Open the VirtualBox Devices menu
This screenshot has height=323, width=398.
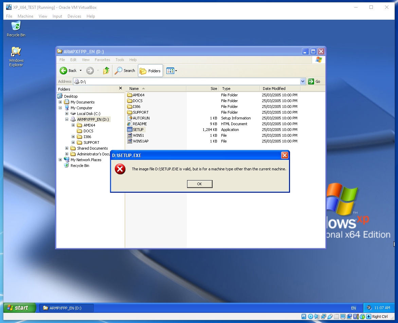tap(74, 16)
